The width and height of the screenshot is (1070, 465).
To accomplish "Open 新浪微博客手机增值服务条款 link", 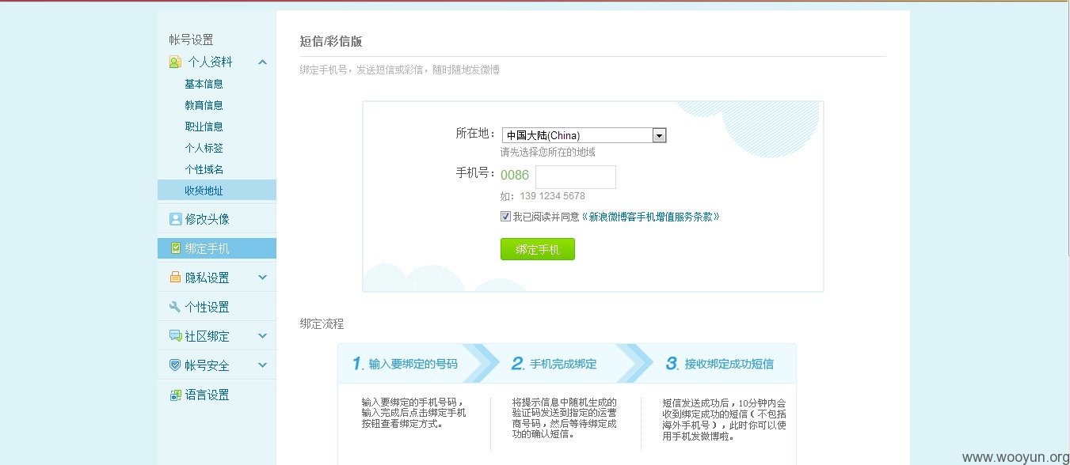I will click(650, 216).
